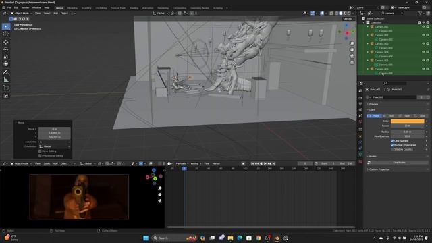Select the Move tool in left toolbar
This screenshot has width=432, height=243.
[6, 42]
